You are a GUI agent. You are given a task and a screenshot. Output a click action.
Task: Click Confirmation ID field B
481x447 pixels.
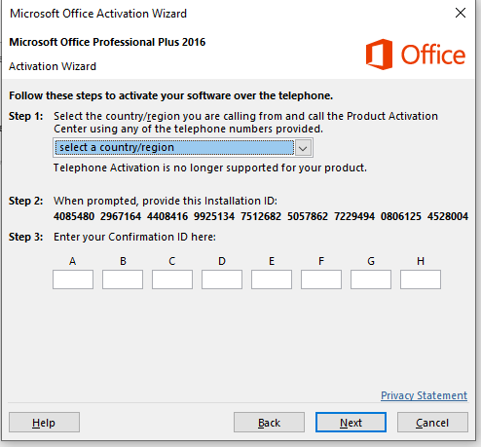tap(123, 279)
